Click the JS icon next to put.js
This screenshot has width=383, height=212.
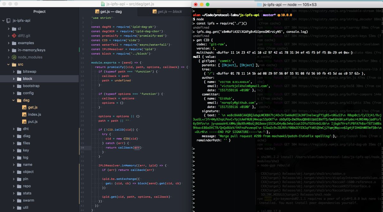coord(24,122)
